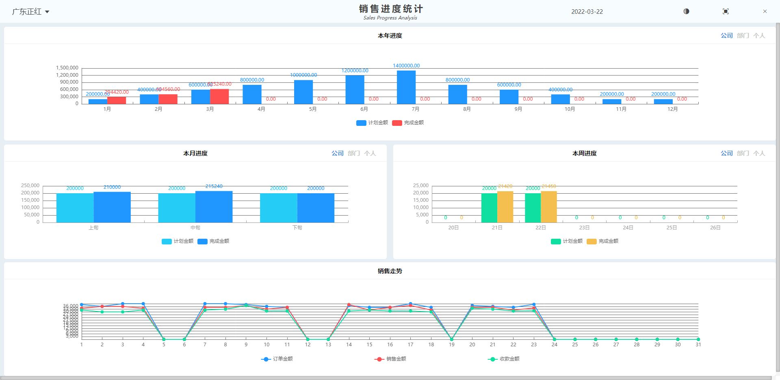Choose 公司 view in 本周进度 panel
780x380 pixels.
click(x=726, y=153)
